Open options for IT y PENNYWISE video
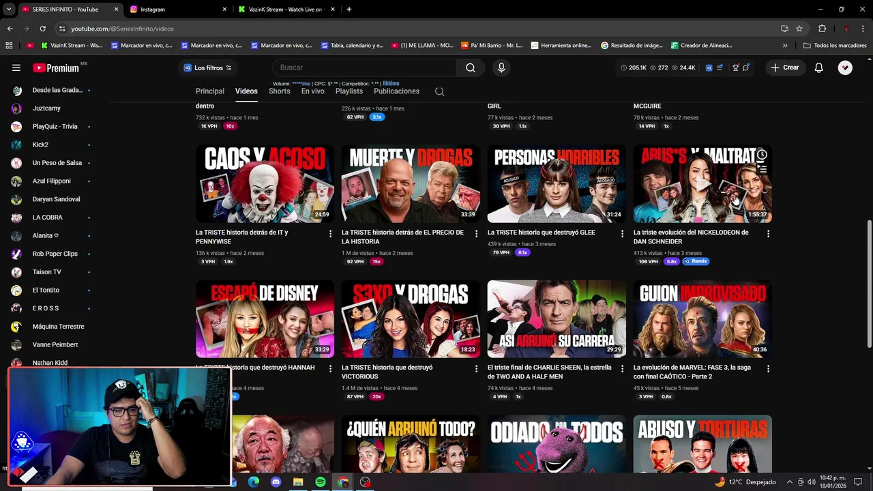 click(x=330, y=233)
